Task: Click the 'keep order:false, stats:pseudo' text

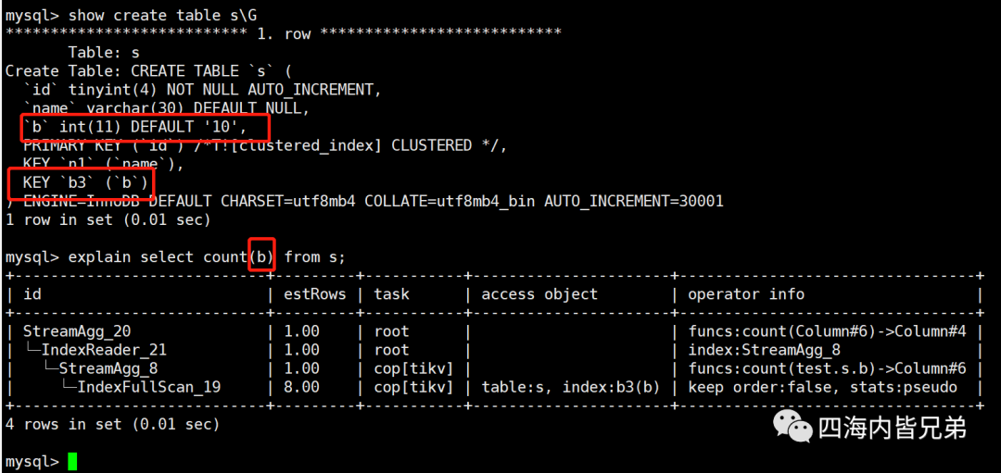Action: [822, 386]
